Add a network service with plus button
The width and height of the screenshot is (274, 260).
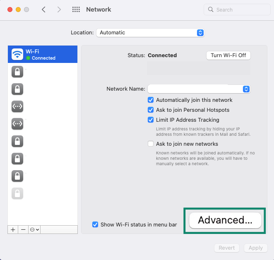[13, 229]
